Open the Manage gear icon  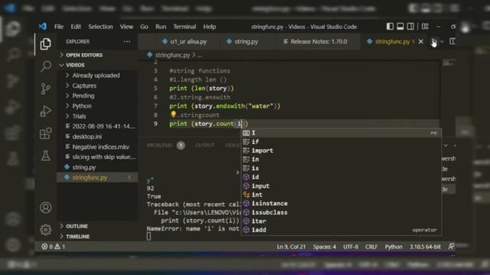click(46, 230)
